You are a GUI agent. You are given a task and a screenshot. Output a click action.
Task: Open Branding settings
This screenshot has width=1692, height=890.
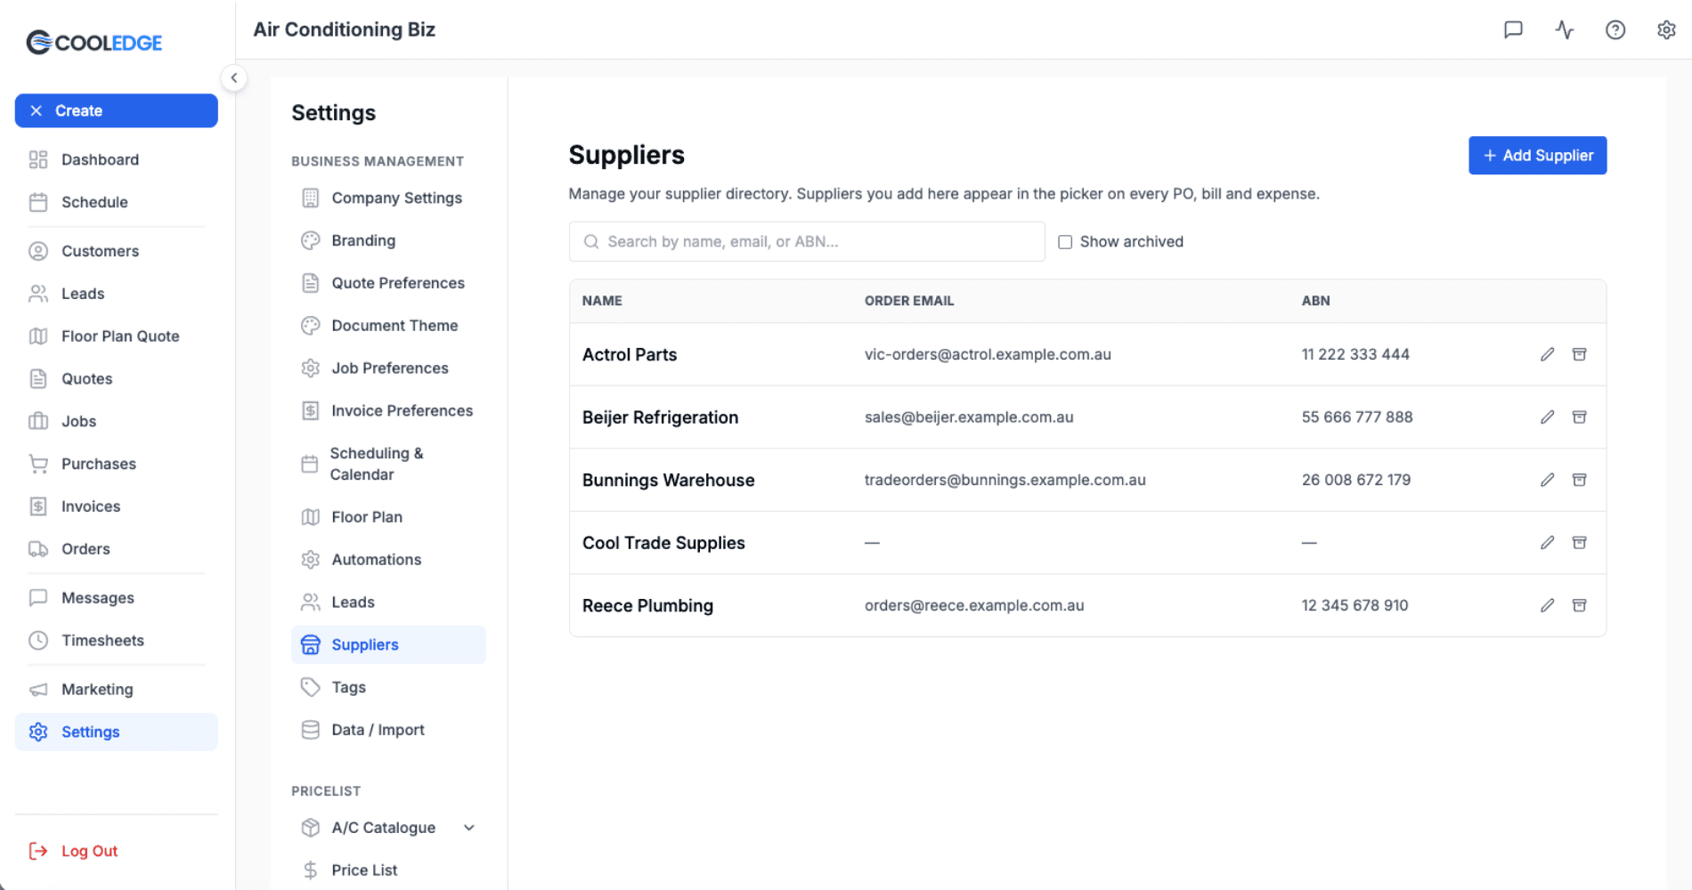[388, 240]
